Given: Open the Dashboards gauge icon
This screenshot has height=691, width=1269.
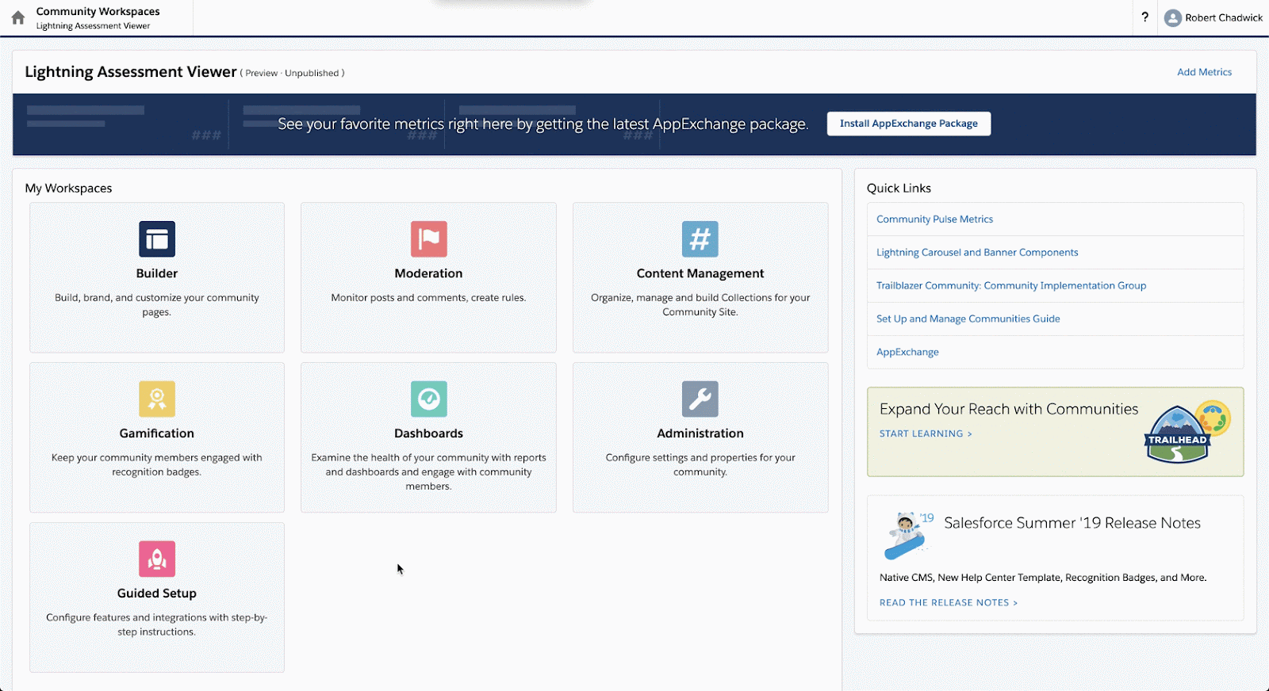Looking at the screenshot, I should pos(429,399).
